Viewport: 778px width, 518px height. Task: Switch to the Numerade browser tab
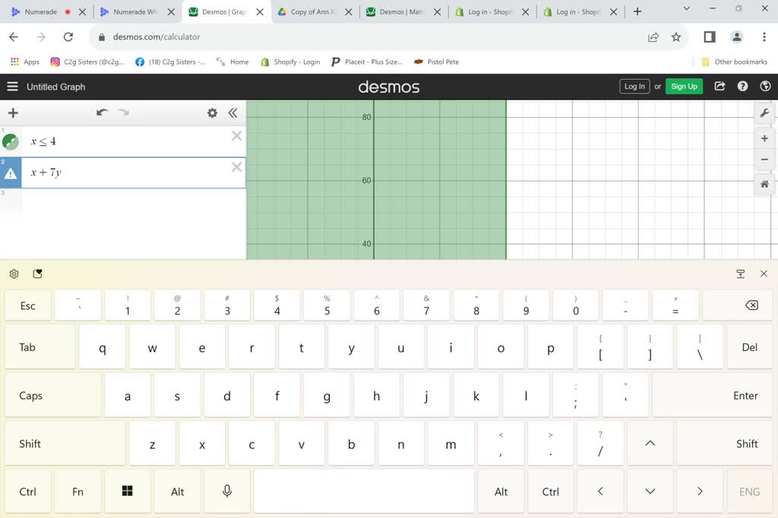[x=40, y=12]
